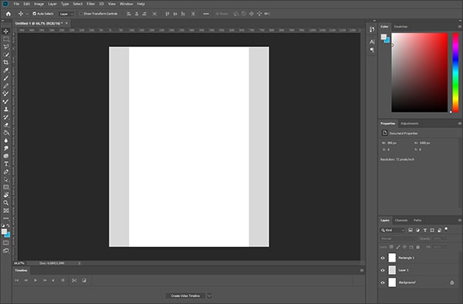Select the Zoom tool
Viewport: 463px width, 304px height.
[6, 203]
